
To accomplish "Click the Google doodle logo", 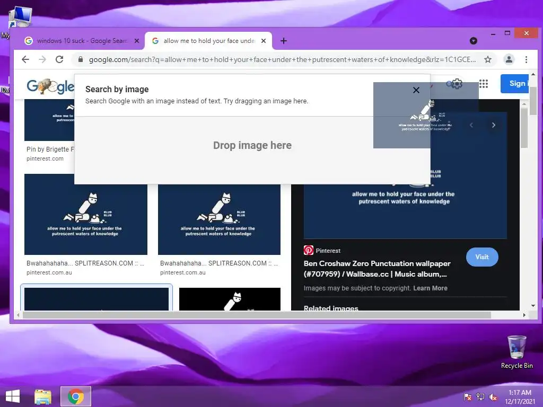I will tap(50, 86).
